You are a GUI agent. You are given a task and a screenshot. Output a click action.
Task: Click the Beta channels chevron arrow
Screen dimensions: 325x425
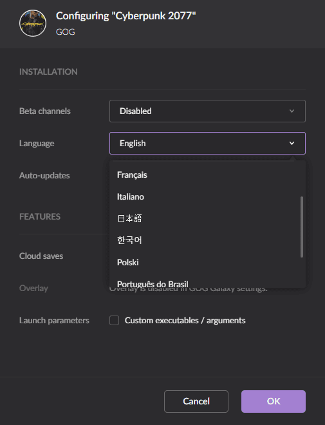292,111
